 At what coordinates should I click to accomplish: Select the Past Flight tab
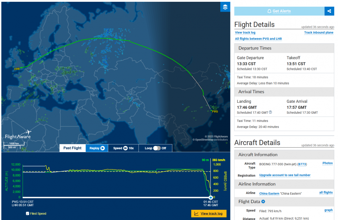pos(73,148)
